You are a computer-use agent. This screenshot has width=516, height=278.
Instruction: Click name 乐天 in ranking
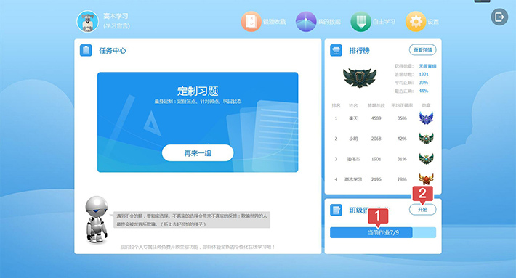point(353,118)
